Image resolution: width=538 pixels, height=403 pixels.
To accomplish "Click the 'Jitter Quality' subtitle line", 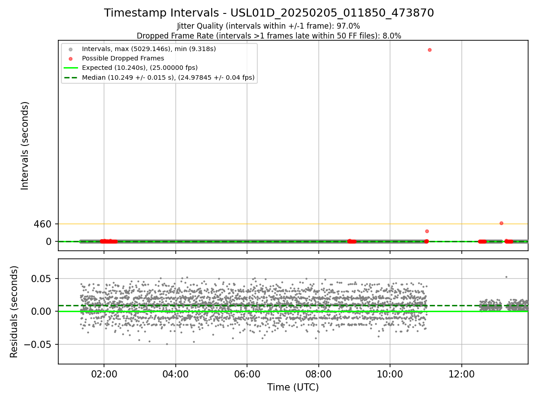I will 269,26.
